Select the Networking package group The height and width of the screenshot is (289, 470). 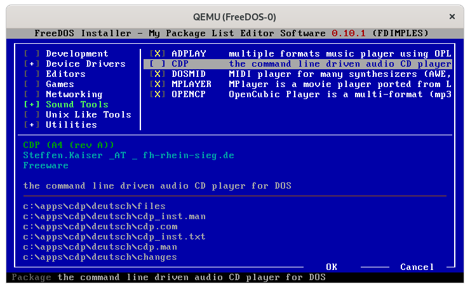(x=74, y=95)
